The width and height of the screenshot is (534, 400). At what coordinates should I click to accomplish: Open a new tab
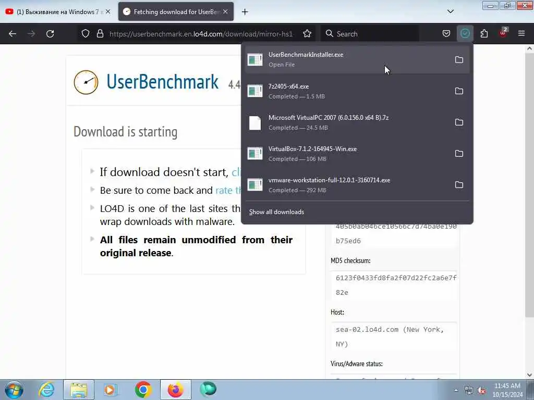pyautogui.click(x=245, y=12)
